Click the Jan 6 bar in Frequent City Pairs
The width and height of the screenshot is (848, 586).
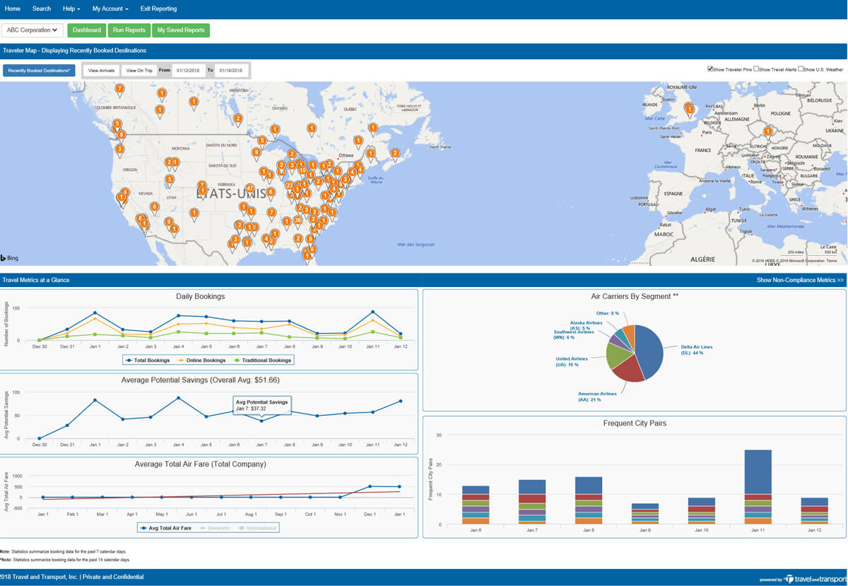pyautogui.click(x=476, y=505)
